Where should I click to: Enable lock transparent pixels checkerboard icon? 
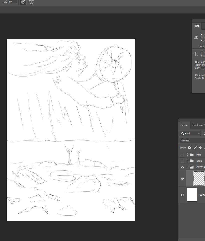pos(189,147)
